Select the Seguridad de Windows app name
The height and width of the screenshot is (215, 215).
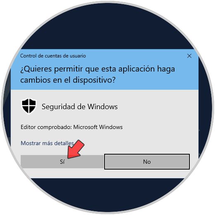point(80,107)
